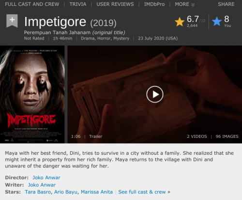242x200 pixels.
Task: Click the blue Your Rating star
Action: (x=216, y=21)
